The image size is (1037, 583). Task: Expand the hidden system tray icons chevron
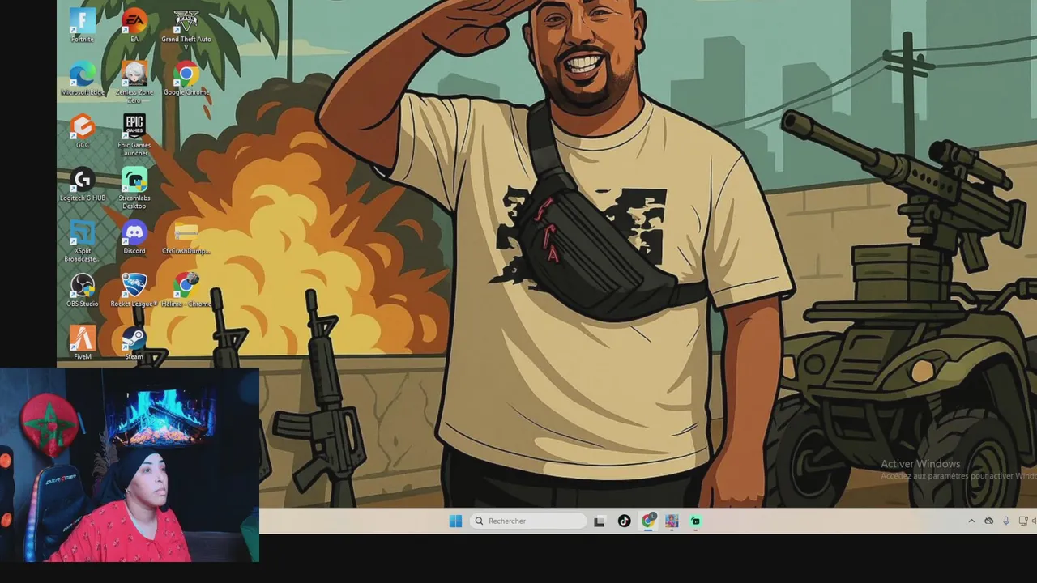tap(971, 521)
